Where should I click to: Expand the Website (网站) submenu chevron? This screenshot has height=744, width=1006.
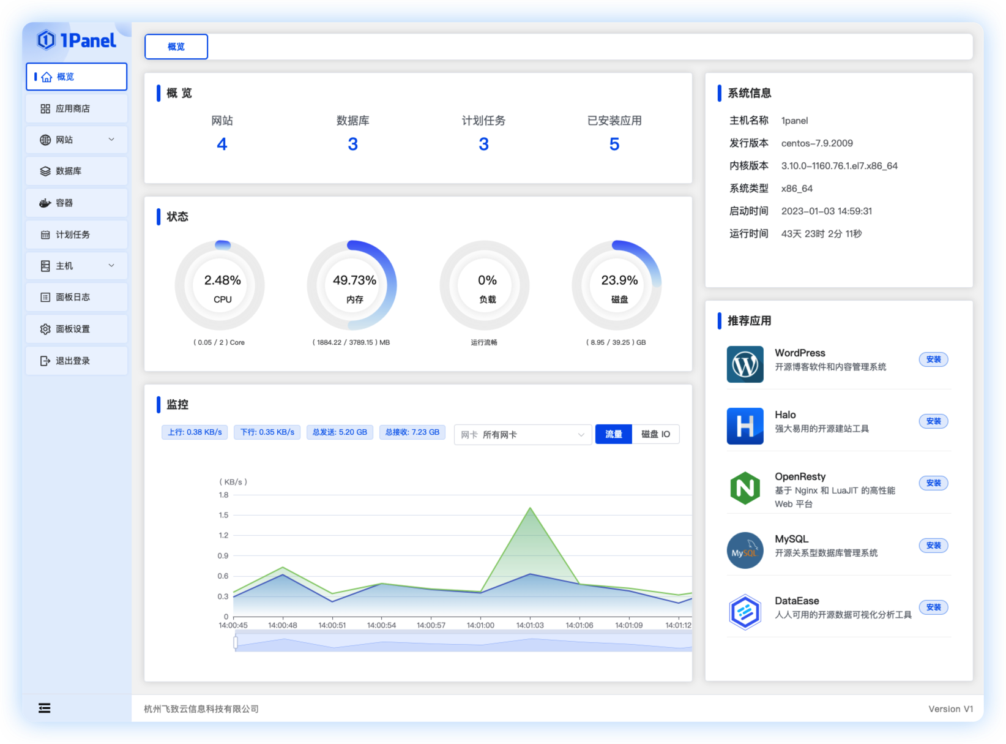[x=111, y=140]
